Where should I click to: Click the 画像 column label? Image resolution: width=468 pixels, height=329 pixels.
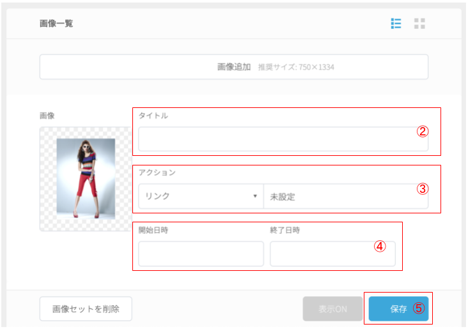47,116
